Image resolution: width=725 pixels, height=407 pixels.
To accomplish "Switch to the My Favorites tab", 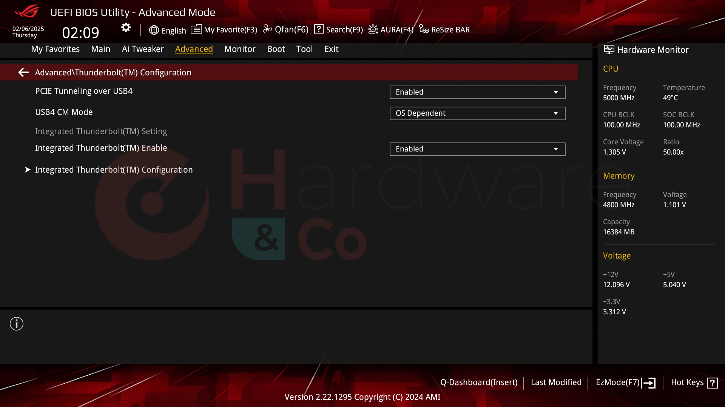I will 55,49.
